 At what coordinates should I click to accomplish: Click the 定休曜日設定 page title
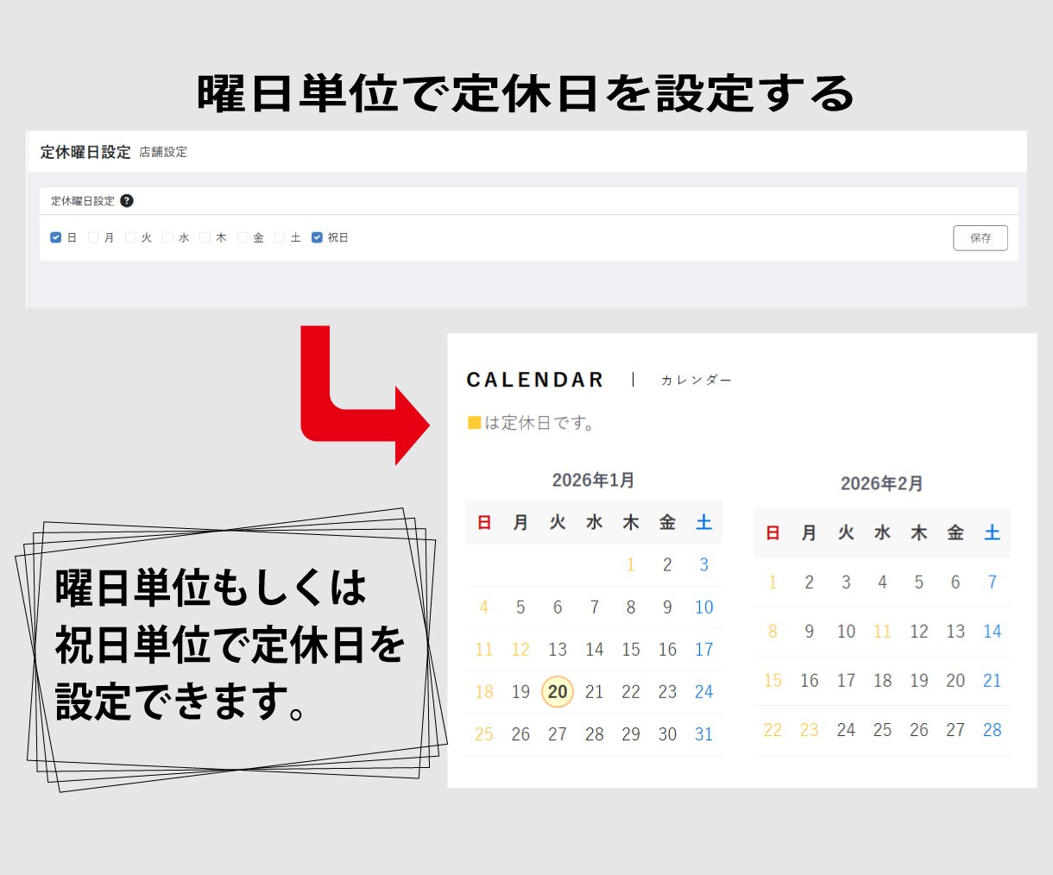(85, 152)
